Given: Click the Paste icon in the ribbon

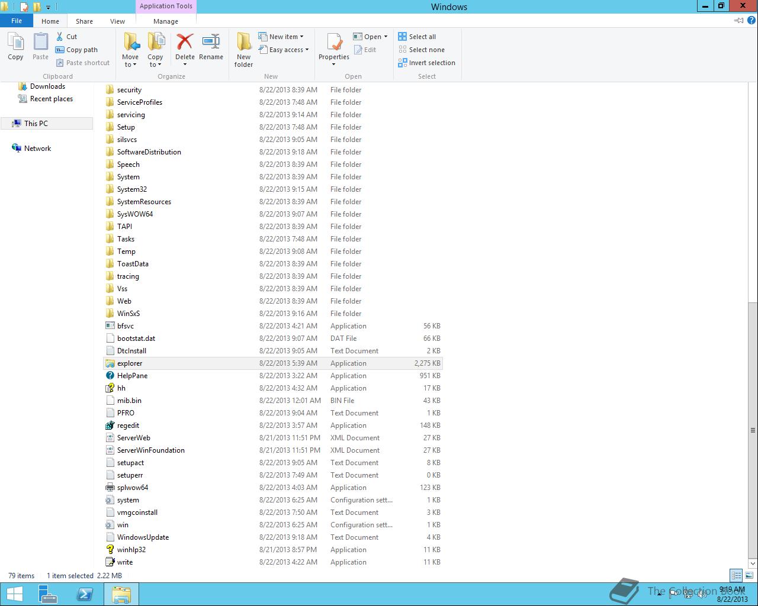Looking at the screenshot, I should tap(40, 47).
